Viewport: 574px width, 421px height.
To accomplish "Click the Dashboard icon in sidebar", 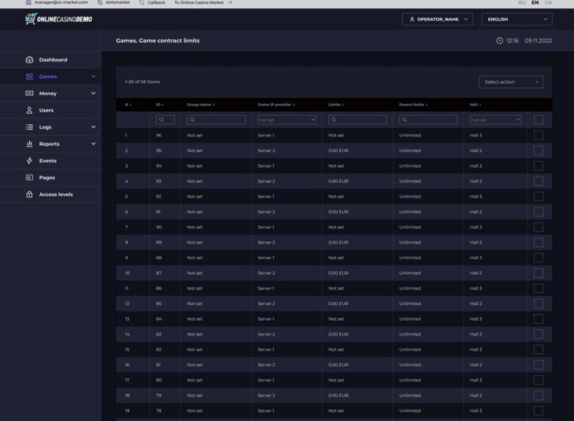I will click(x=30, y=60).
